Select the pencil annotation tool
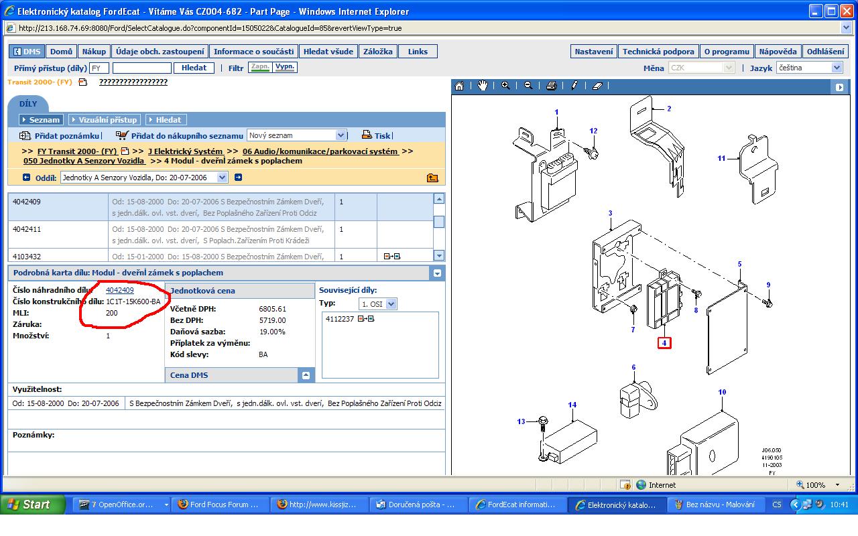This screenshot has height=536, width=858. click(x=574, y=86)
